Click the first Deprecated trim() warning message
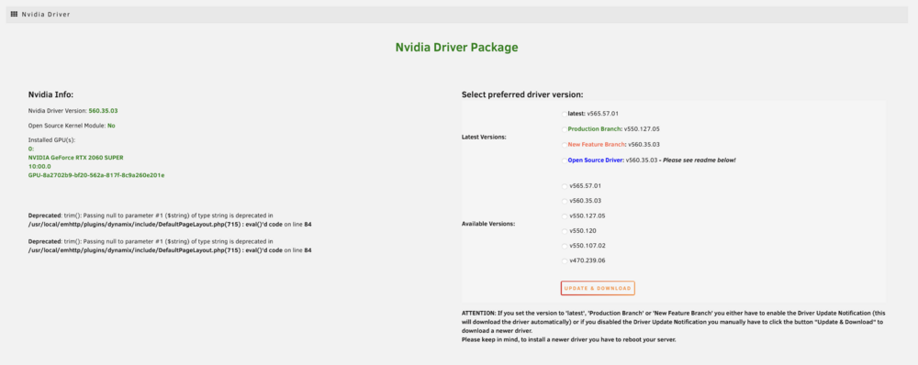The width and height of the screenshot is (918, 365). coord(170,220)
